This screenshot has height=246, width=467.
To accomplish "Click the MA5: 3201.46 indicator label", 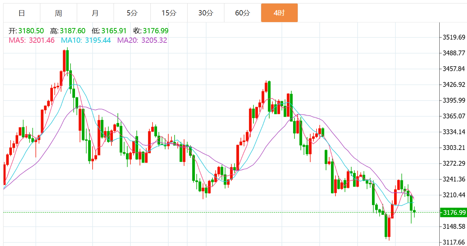I will coord(32,40).
